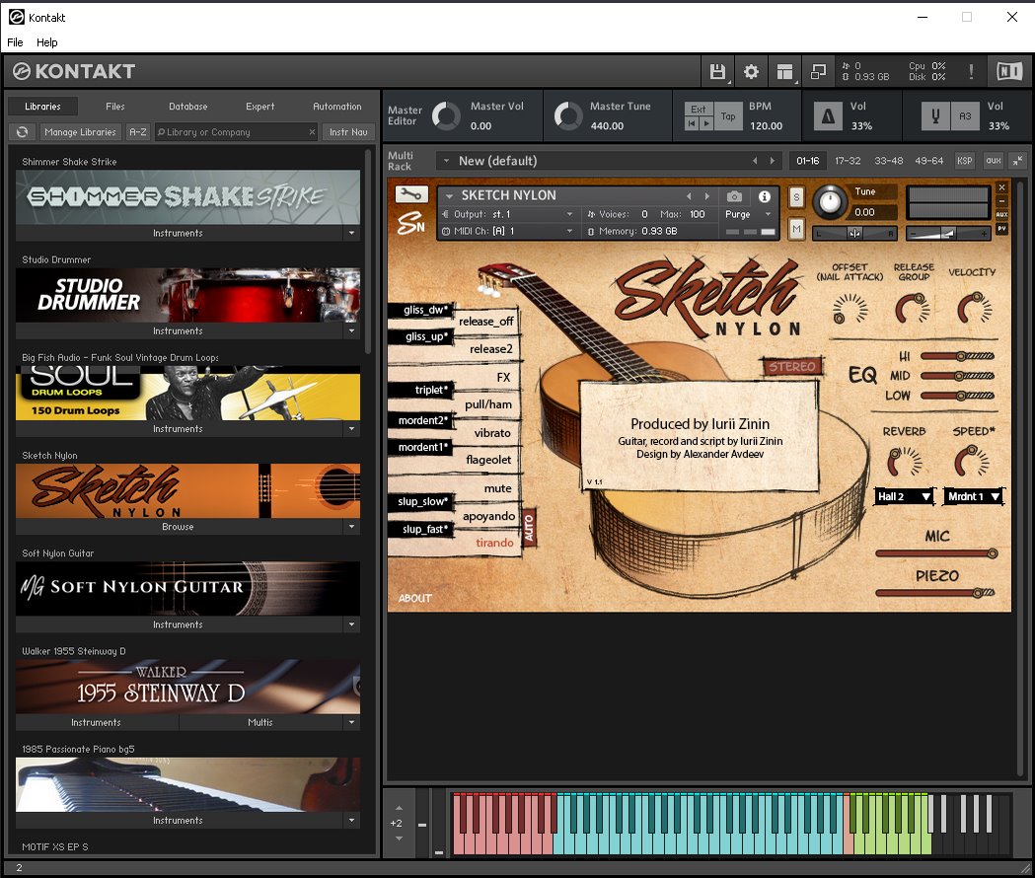This screenshot has height=878, width=1035.
Task: Open the Mrdnt 1 speed dropdown
Action: click(x=973, y=496)
